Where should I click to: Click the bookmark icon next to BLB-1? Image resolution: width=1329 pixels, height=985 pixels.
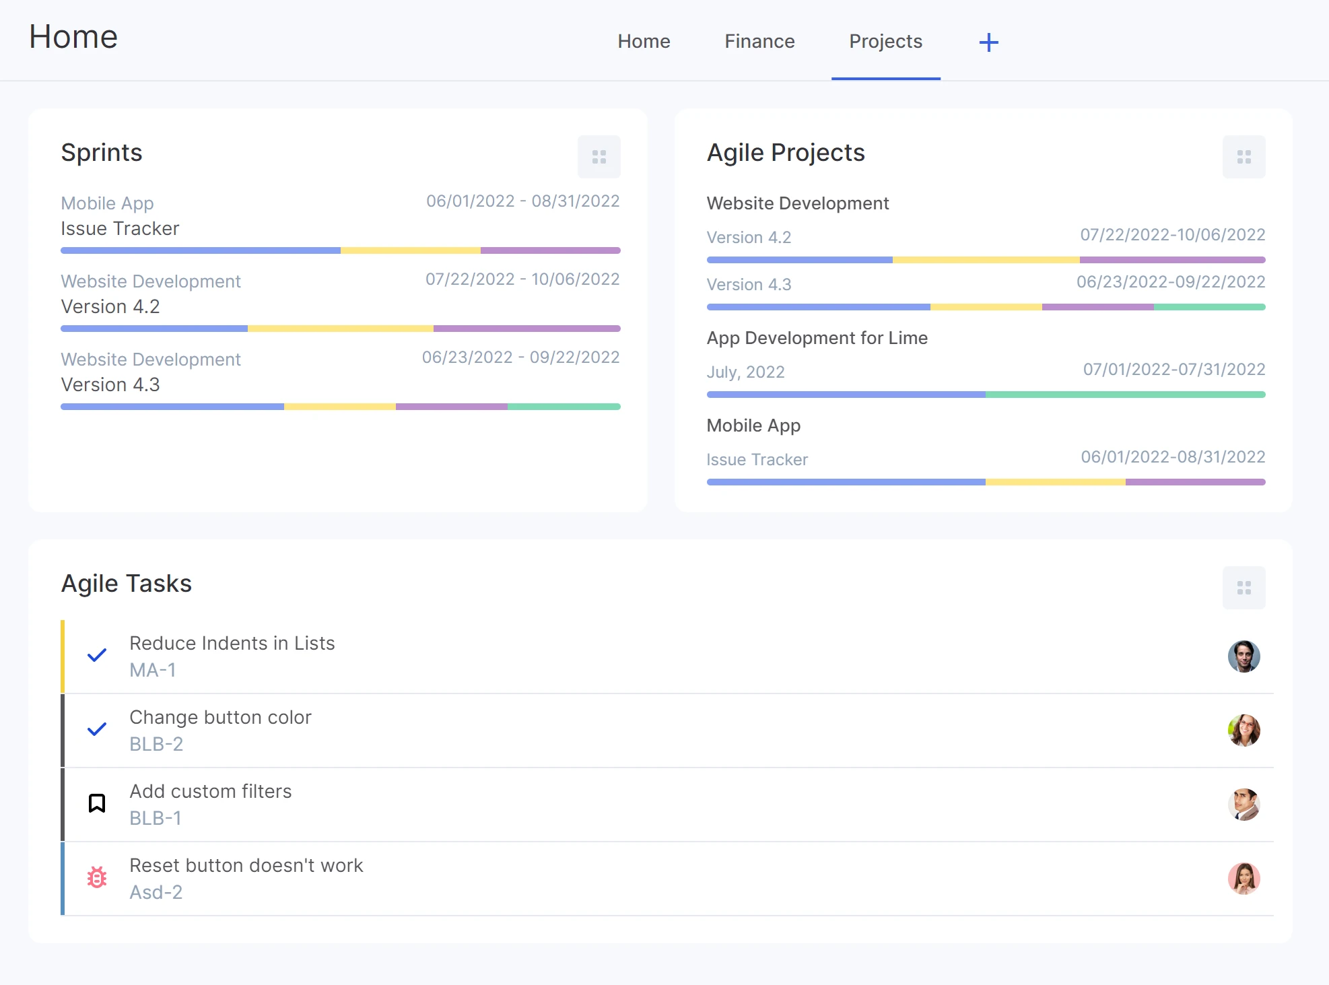[97, 803]
